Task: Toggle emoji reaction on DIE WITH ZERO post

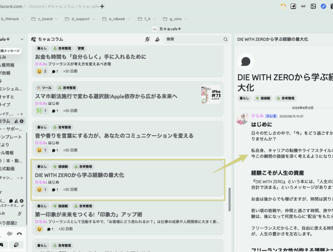Action: tap(42, 190)
